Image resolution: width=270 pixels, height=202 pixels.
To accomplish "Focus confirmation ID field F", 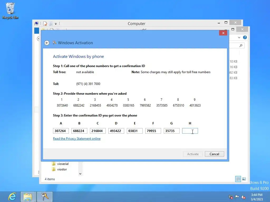I will click(153, 131).
